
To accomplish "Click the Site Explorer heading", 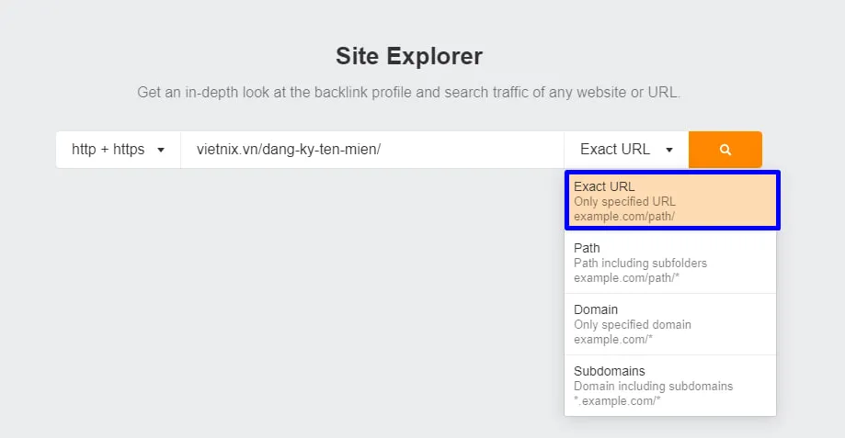I will tap(409, 56).
